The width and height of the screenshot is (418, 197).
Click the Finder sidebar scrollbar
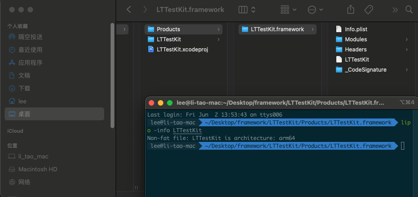(x=112, y=75)
